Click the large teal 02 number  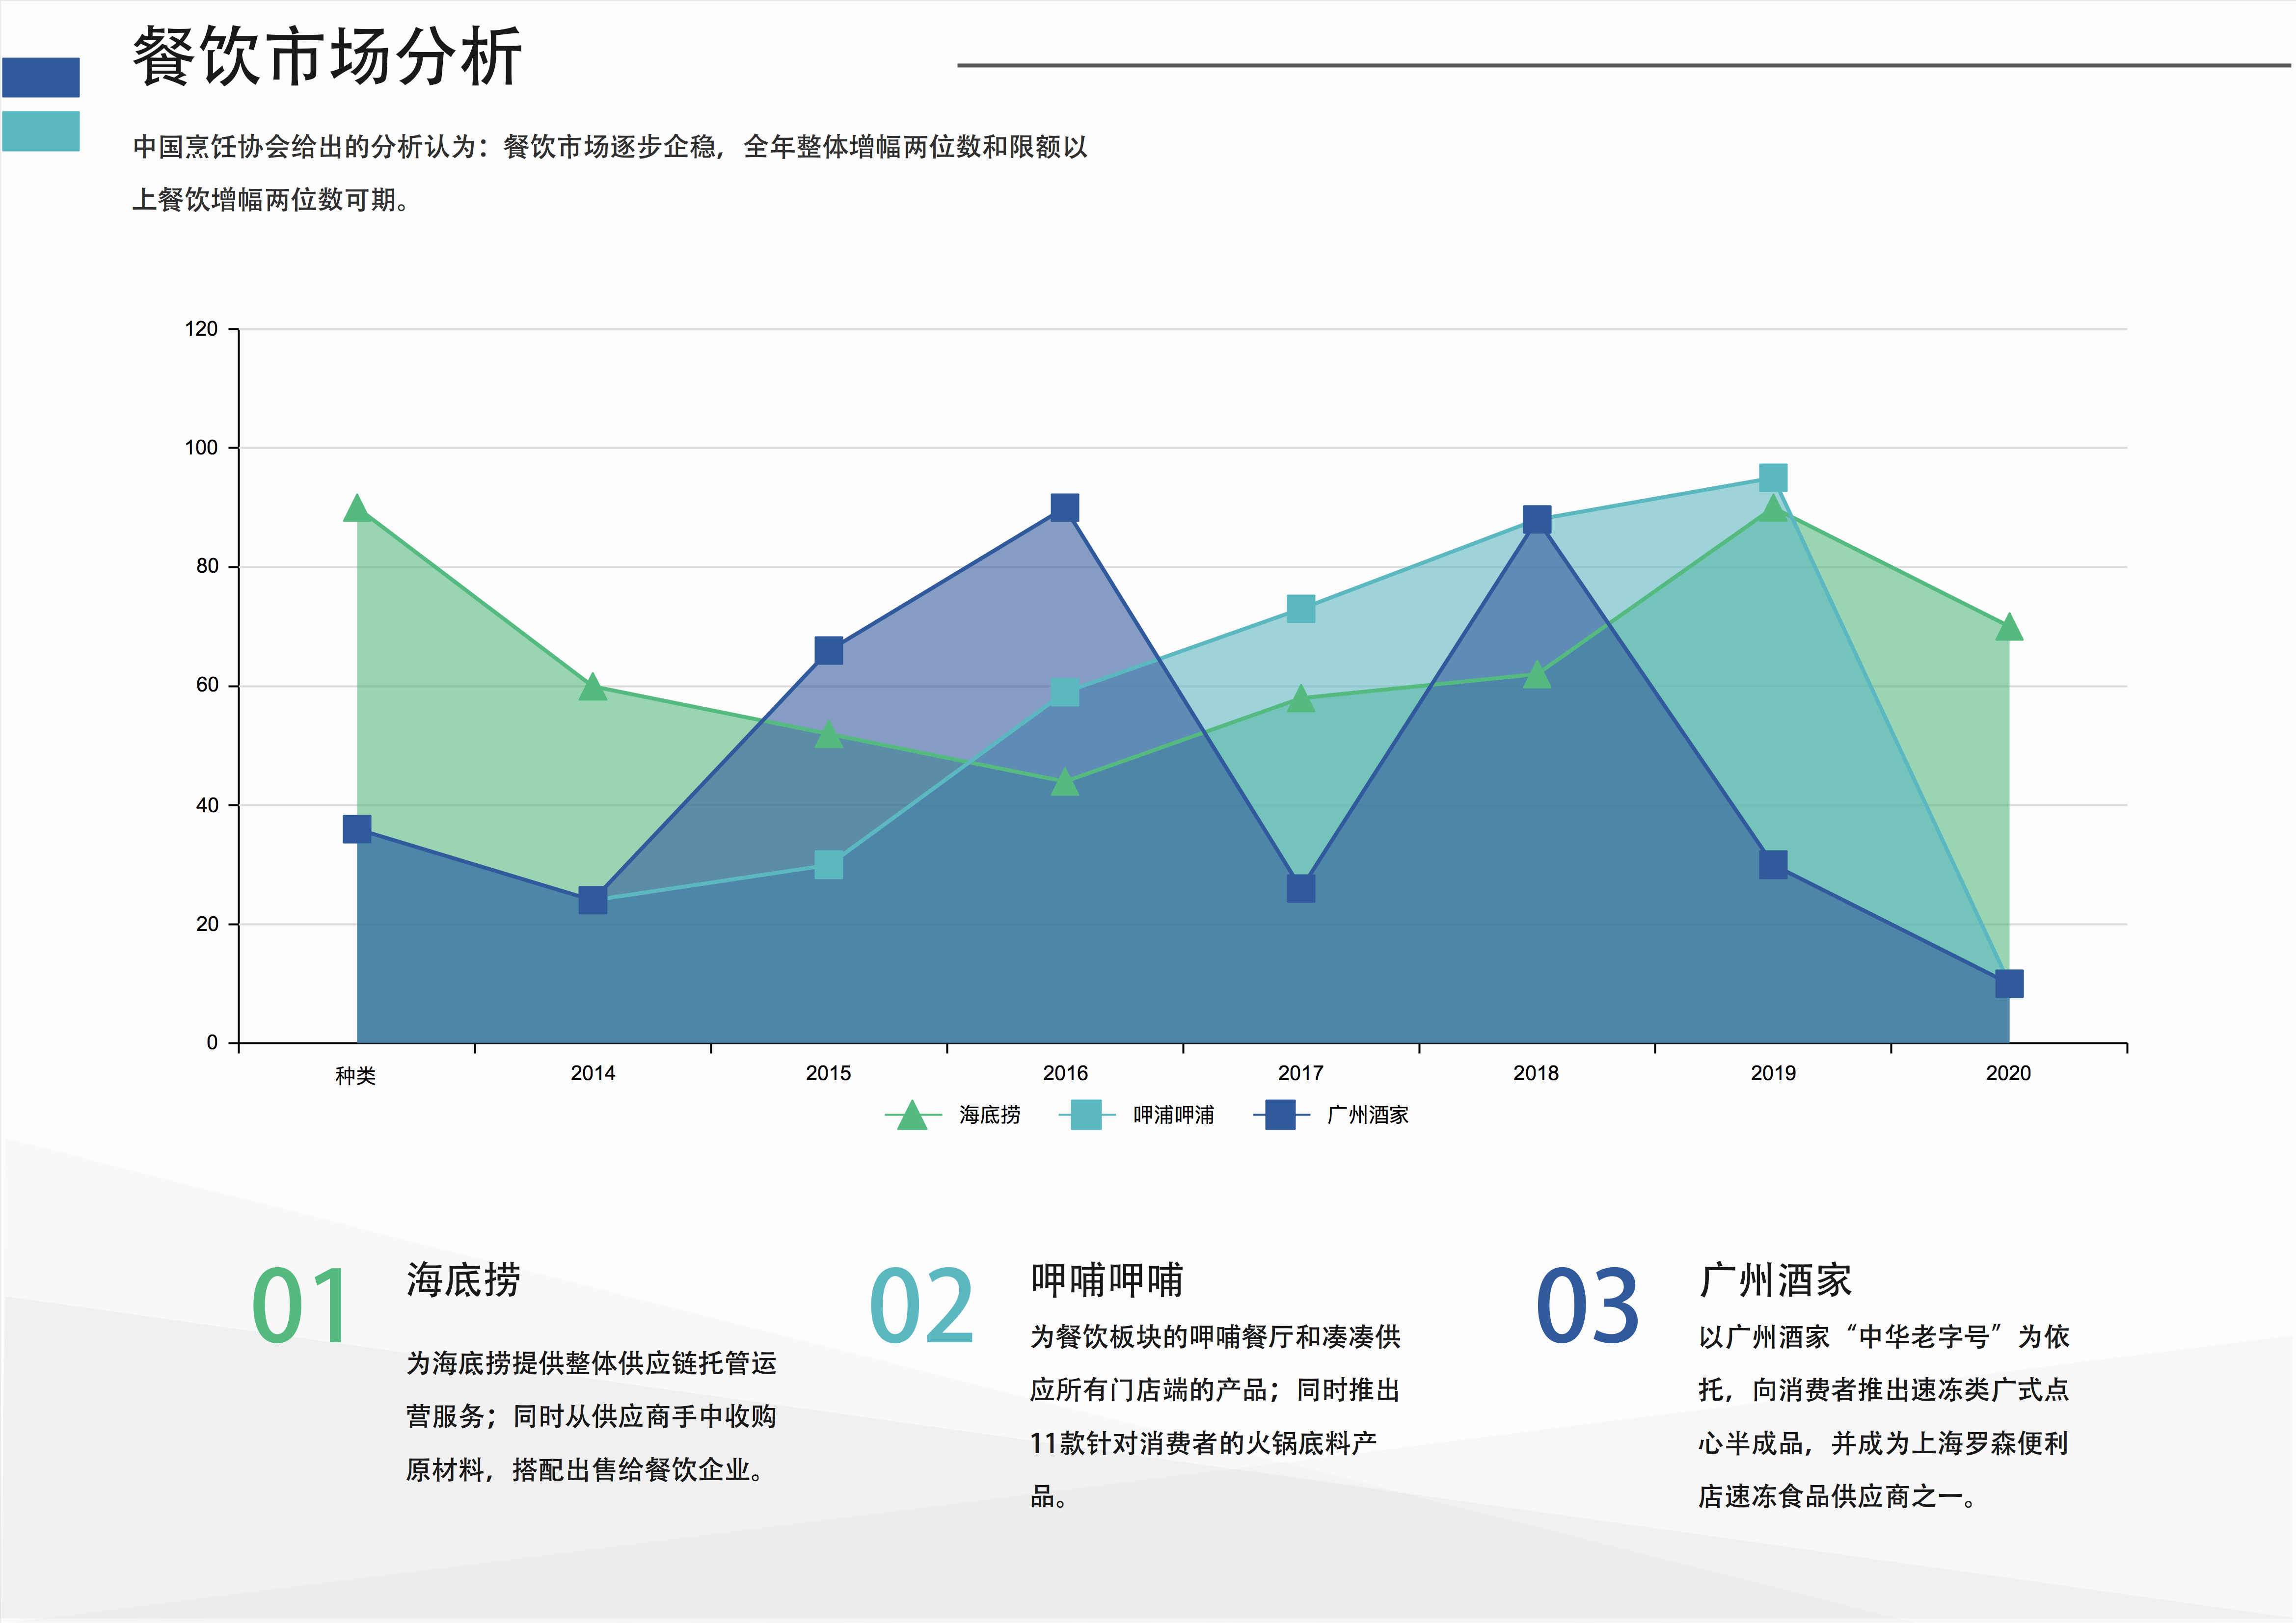pyautogui.click(x=921, y=1306)
